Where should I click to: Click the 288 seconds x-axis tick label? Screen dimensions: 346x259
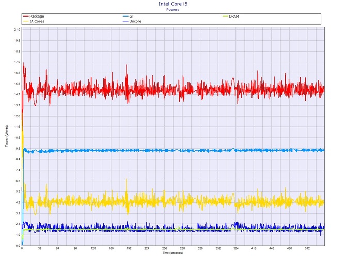[182, 248]
